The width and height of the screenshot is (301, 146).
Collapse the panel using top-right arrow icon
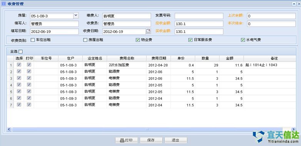[294, 3]
